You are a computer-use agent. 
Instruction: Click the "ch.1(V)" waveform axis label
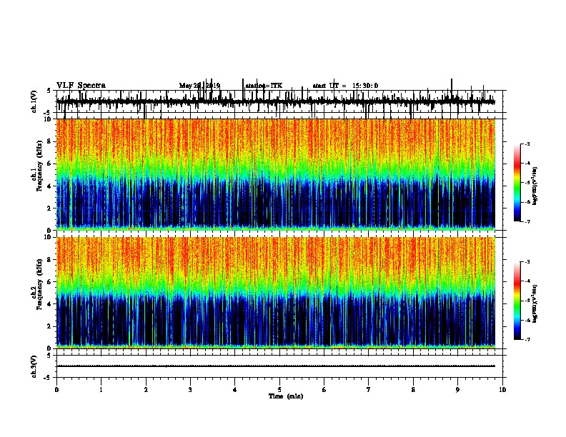[34, 101]
